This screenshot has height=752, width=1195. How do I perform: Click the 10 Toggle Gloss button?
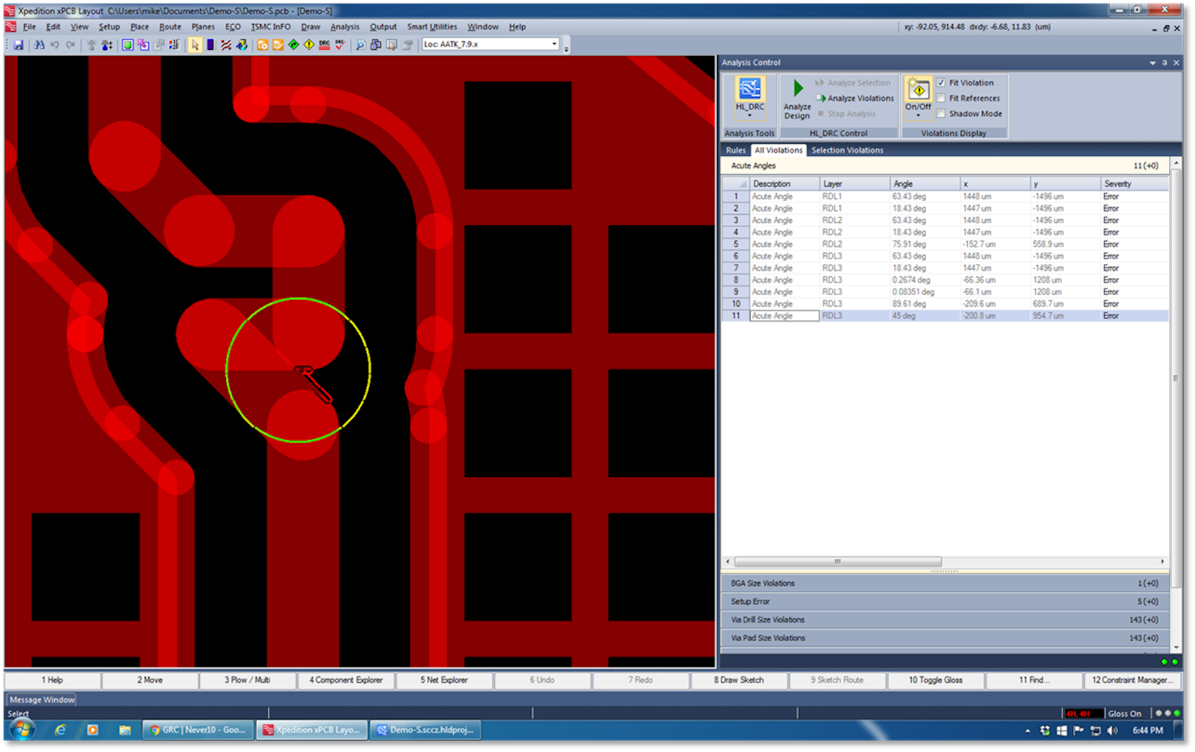tap(935, 680)
